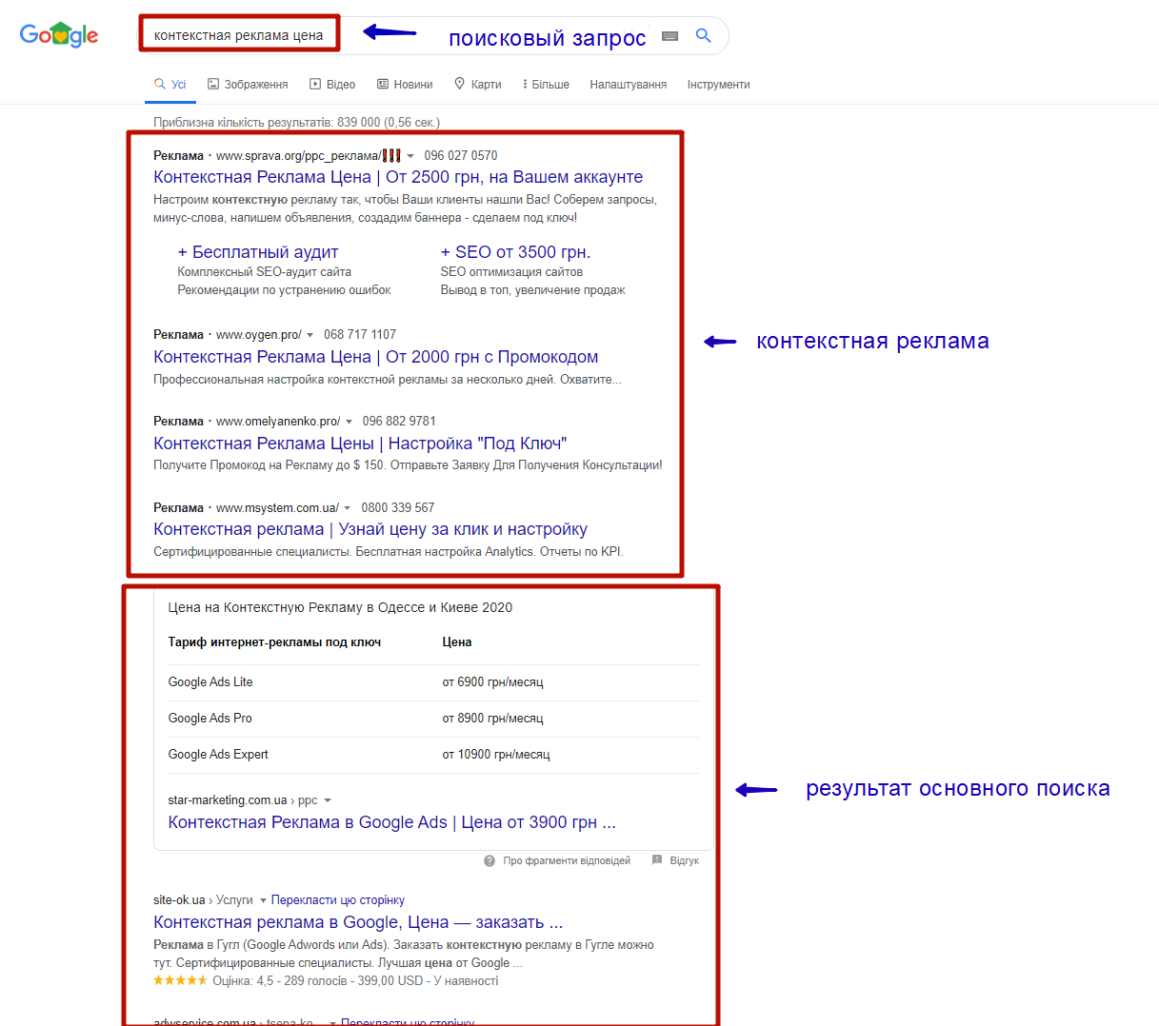The height and width of the screenshot is (1026, 1159).
Task: Expand dropdown arrow next to www.oygen.pro ad URL
Action: point(310,335)
